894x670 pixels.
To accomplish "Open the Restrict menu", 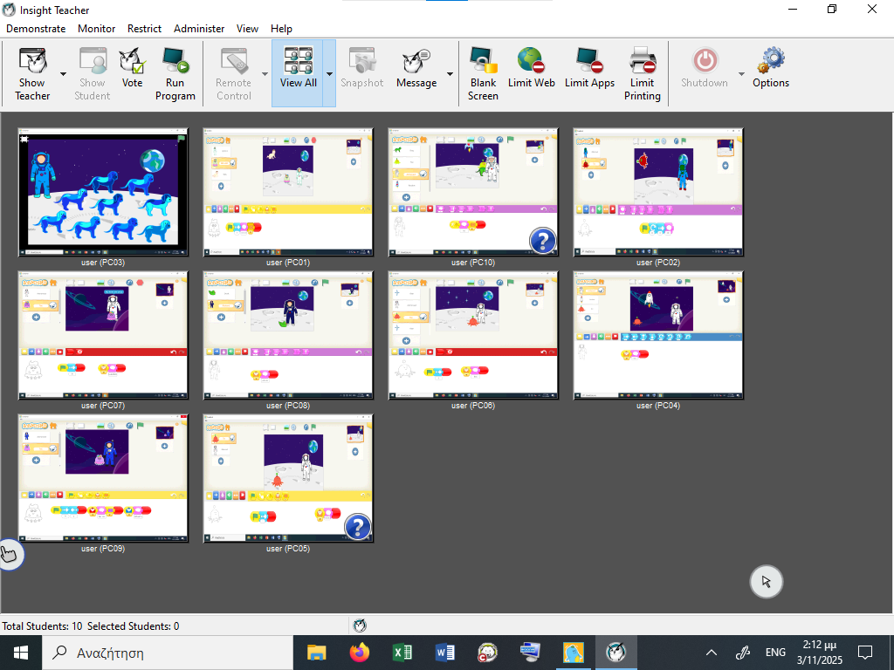I will [144, 28].
